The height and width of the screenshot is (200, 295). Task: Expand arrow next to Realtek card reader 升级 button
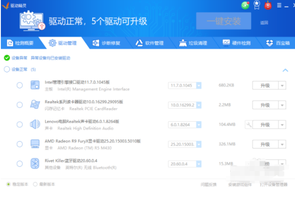(x=282, y=105)
